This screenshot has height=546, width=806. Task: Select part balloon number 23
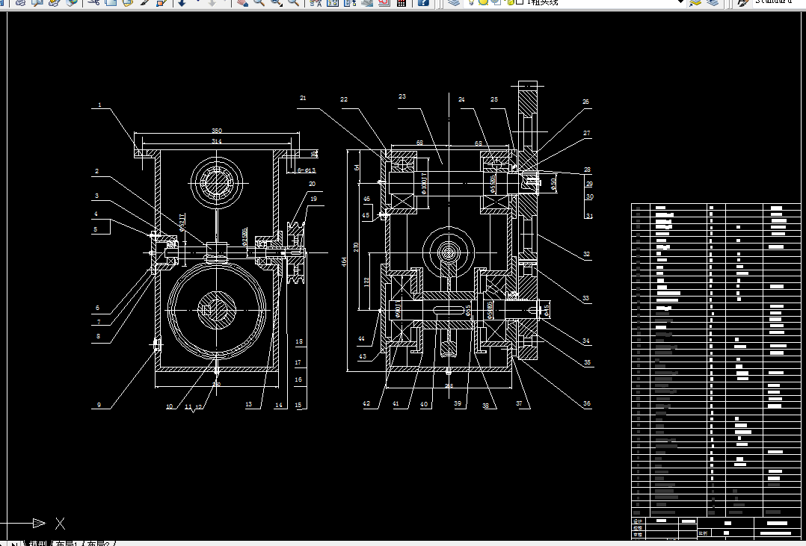tap(402, 96)
